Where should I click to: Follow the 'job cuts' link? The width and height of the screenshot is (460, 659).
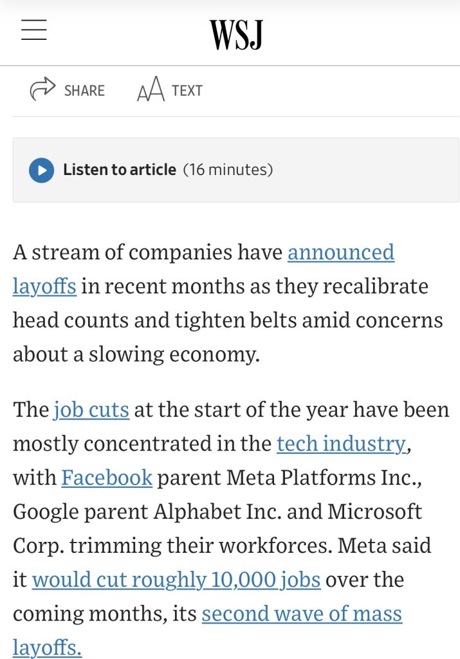click(x=91, y=409)
